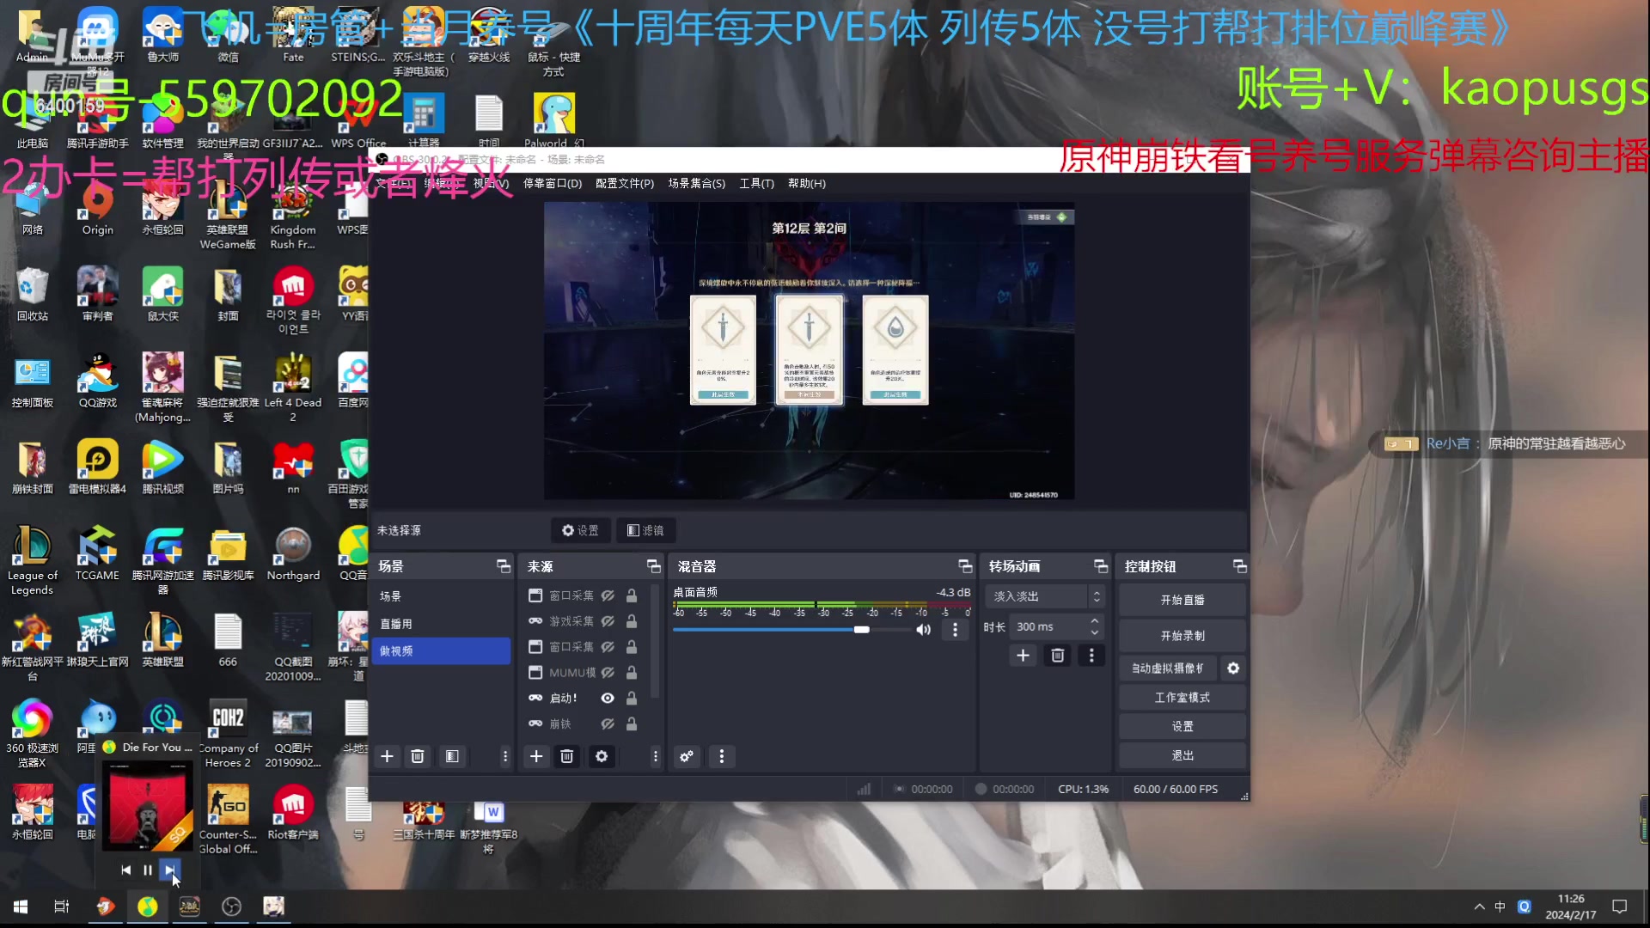This screenshot has width=1650, height=928.
Task: Show the 崩铁 source via eye icon
Action: tap(608, 724)
